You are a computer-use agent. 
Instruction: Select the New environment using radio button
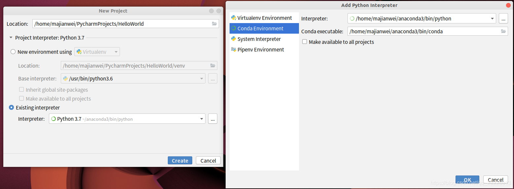click(13, 52)
